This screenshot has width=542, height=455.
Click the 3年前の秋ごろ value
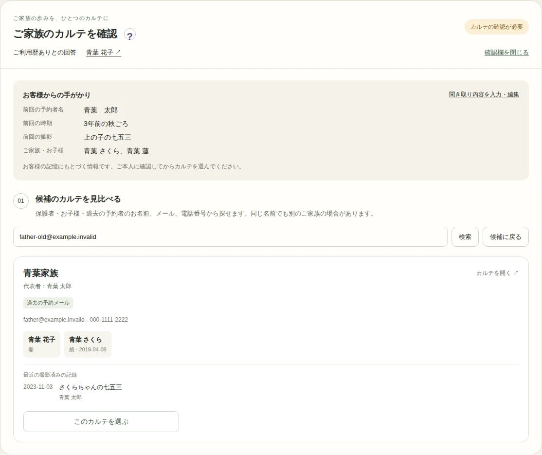(106, 124)
